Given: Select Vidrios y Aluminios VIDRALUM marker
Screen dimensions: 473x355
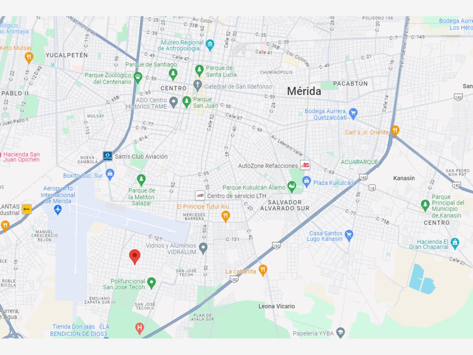Looking at the screenshot, I should coord(203,248).
